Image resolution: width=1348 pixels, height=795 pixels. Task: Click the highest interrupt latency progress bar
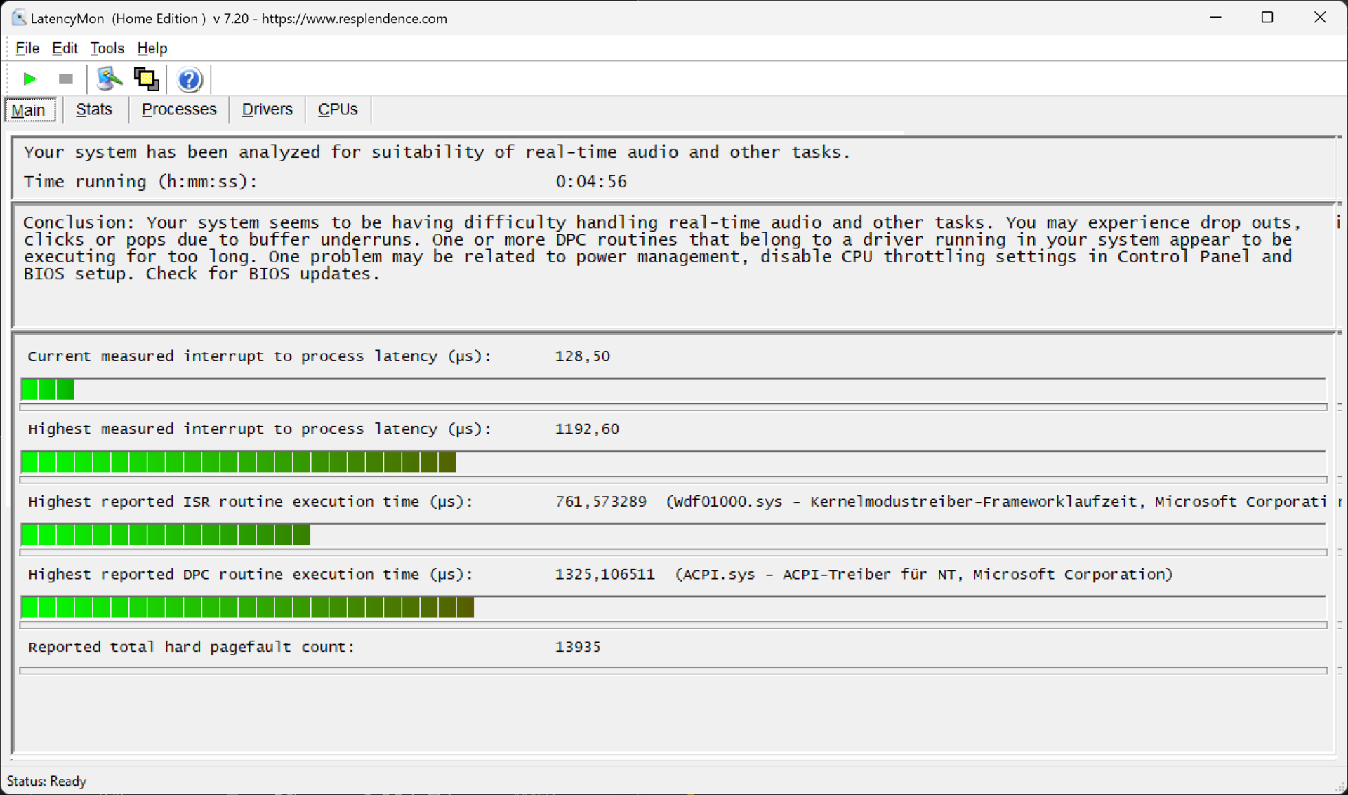tap(673, 462)
